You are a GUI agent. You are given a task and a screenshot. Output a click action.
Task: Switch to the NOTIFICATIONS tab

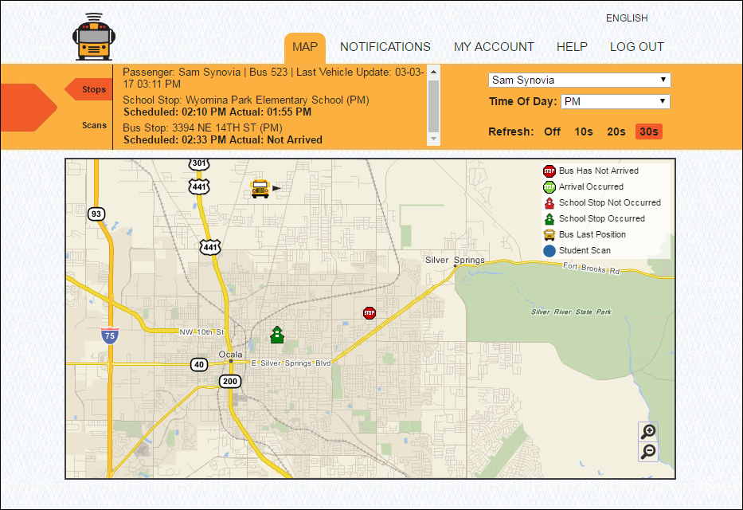(x=385, y=47)
